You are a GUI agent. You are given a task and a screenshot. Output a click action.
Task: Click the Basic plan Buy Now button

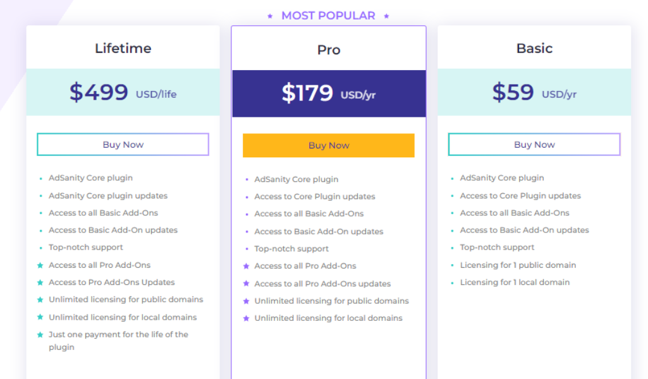click(x=534, y=145)
